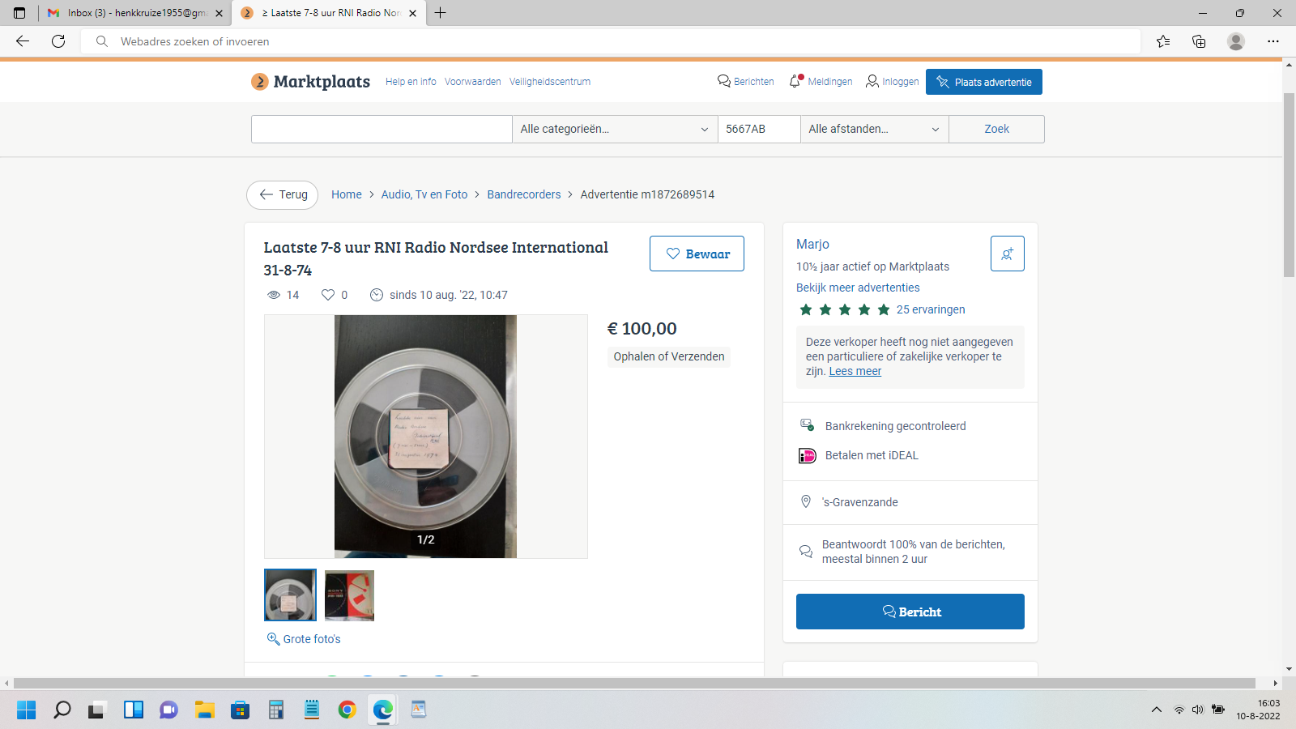Follow seller Marjo icon button
The image size is (1296, 729).
1007,254
